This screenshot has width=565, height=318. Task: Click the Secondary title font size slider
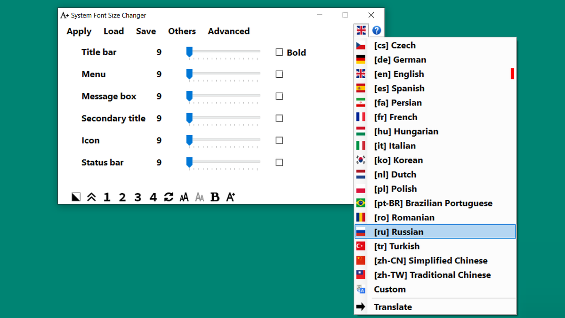click(223, 118)
